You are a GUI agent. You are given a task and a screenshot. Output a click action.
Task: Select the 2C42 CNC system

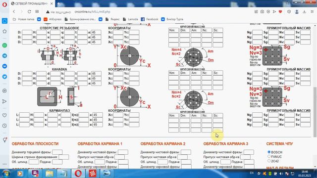point(269,161)
